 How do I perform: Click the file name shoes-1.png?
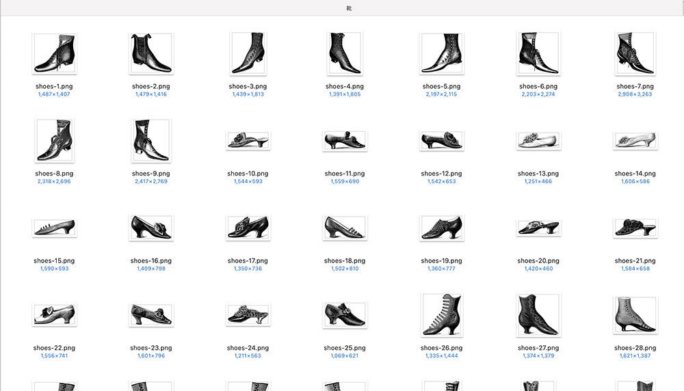[x=54, y=86]
